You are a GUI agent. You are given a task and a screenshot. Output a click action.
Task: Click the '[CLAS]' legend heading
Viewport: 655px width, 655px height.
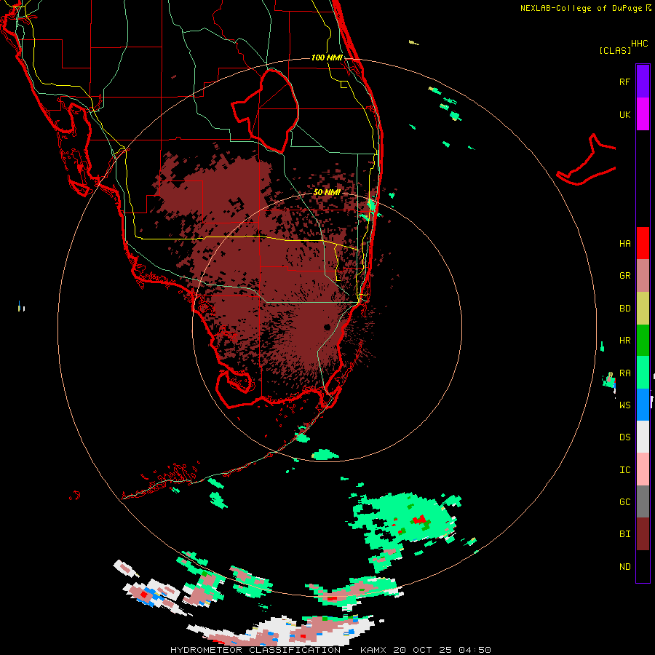[x=615, y=50]
